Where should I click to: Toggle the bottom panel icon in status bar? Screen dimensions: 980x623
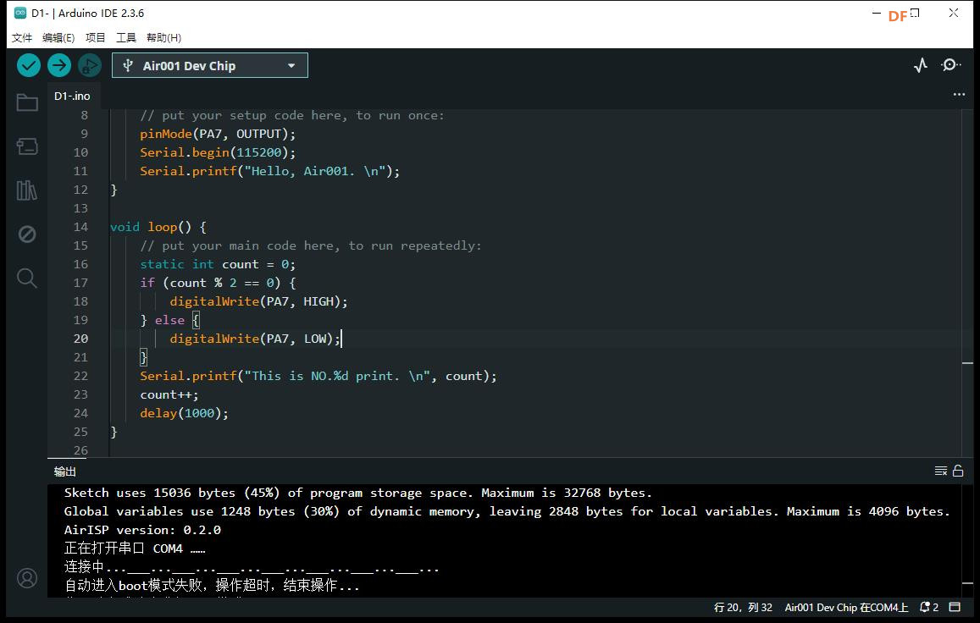955,608
